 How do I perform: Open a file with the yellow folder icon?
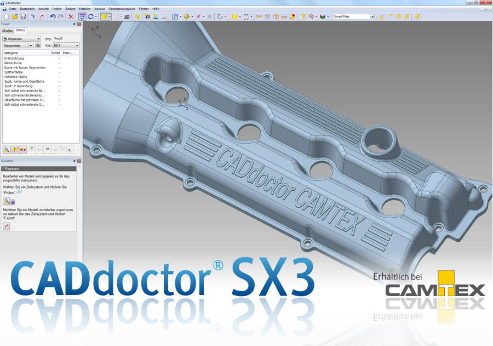click(15, 16)
